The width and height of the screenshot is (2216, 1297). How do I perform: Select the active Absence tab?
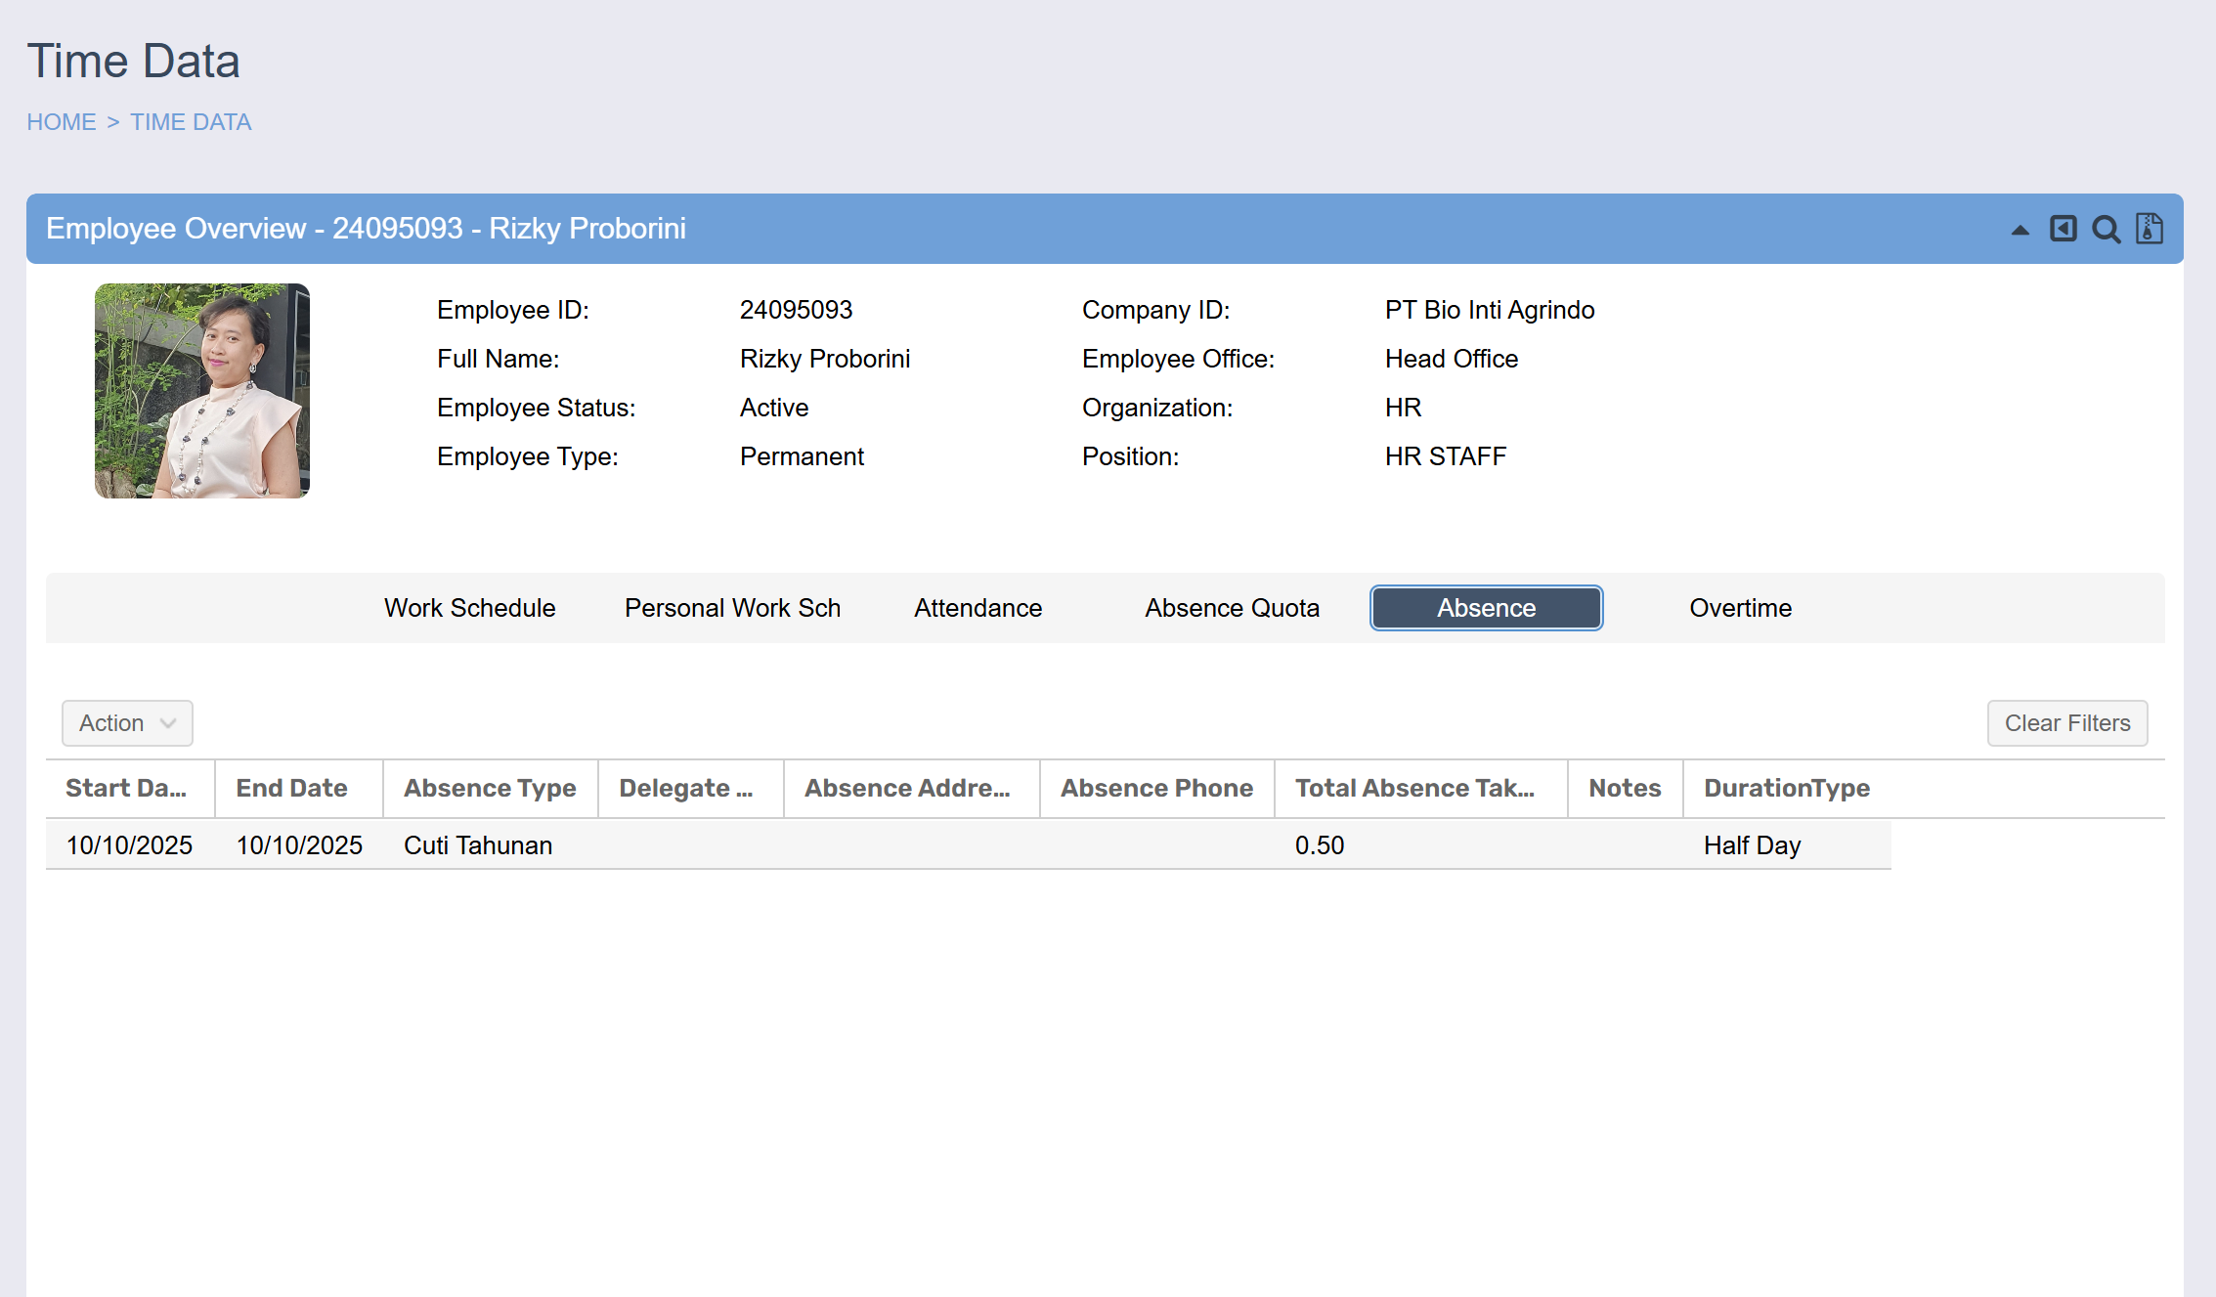point(1486,608)
